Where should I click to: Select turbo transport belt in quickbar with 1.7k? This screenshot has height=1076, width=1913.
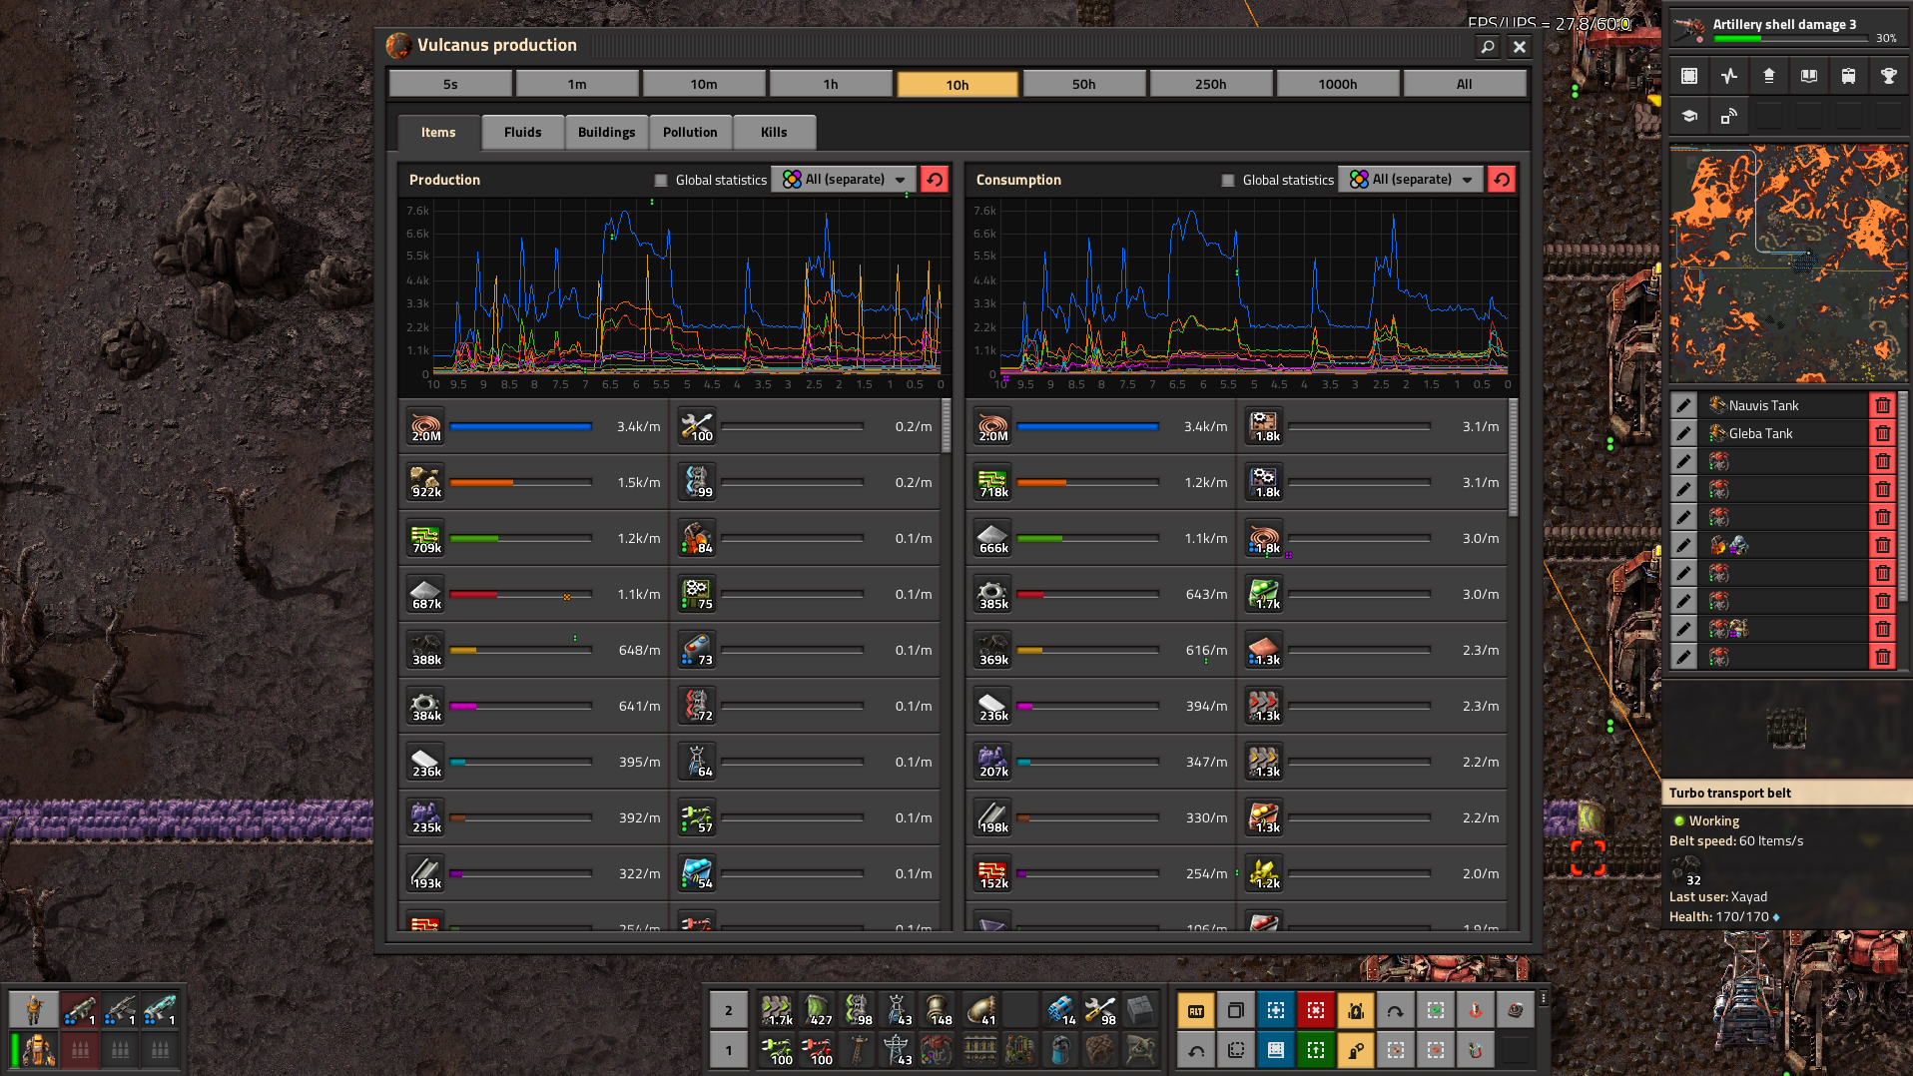(776, 1010)
